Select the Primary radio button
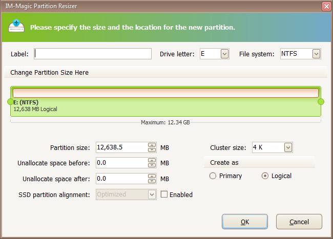 coord(213,176)
